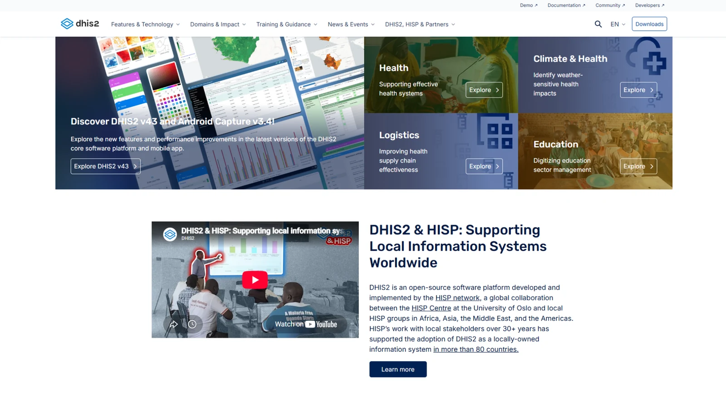Go to the Community link
This screenshot has width=726, height=408.
610,5
